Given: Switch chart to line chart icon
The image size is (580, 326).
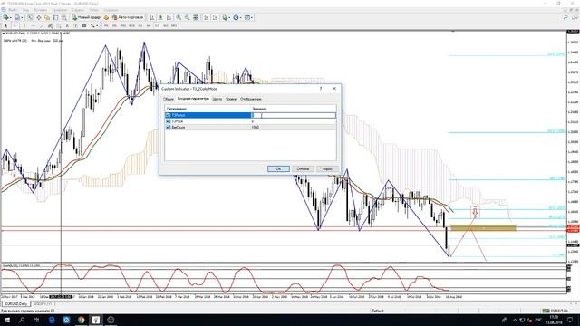Looking at the screenshot, I should [x=169, y=17].
